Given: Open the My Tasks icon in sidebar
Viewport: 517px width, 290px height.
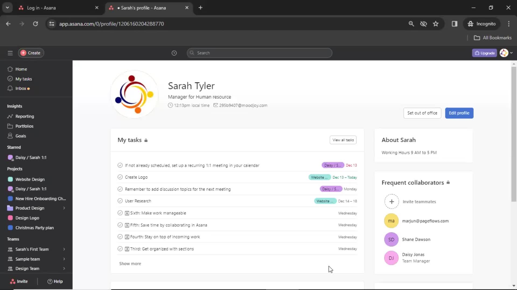Looking at the screenshot, I should (x=10, y=79).
